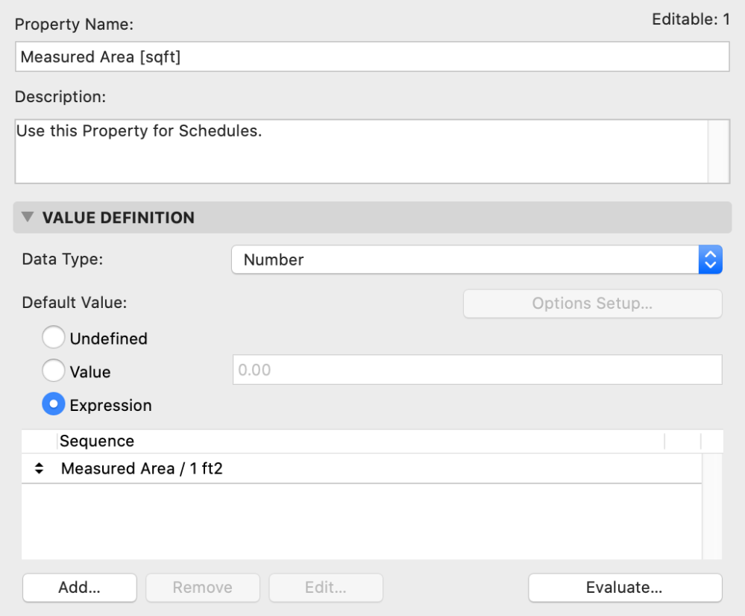Image resolution: width=745 pixels, height=616 pixels.
Task: Click the drag handle beside Measured Area expression
Action: tap(40, 469)
